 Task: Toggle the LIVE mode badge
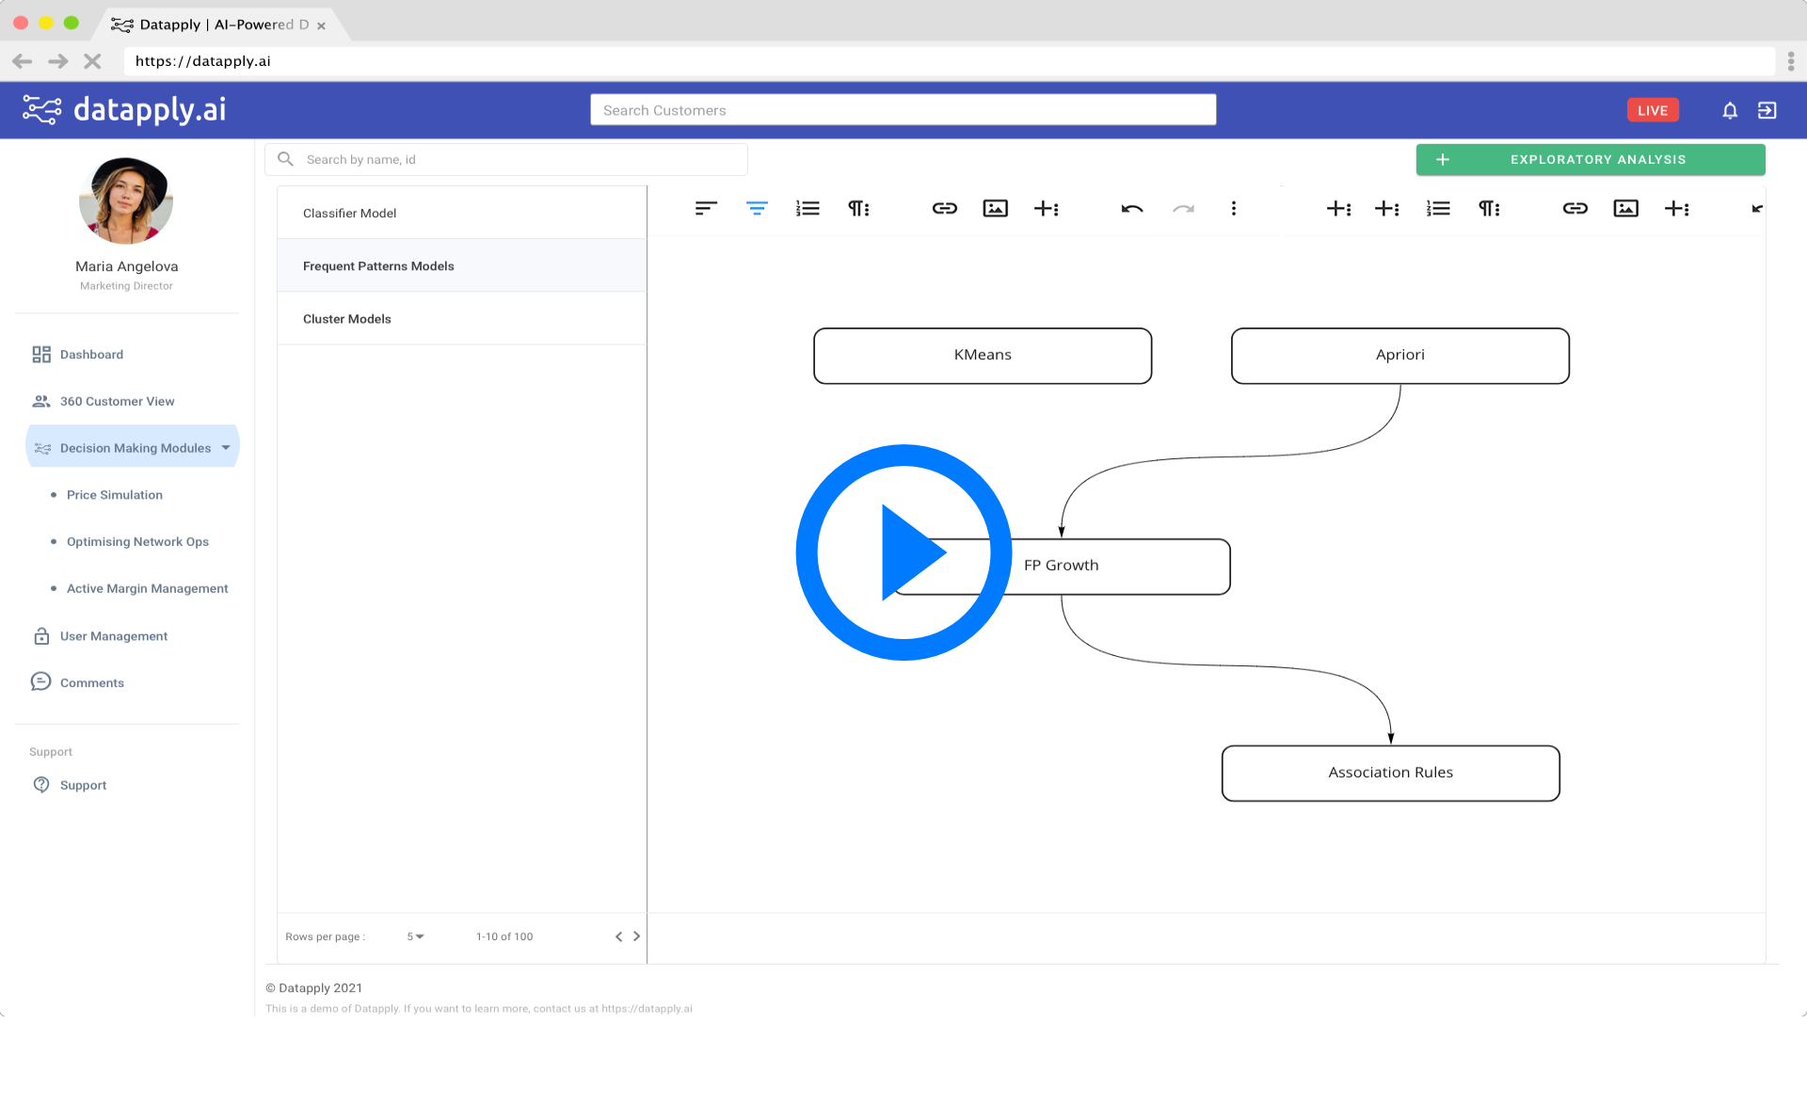[1652, 111]
